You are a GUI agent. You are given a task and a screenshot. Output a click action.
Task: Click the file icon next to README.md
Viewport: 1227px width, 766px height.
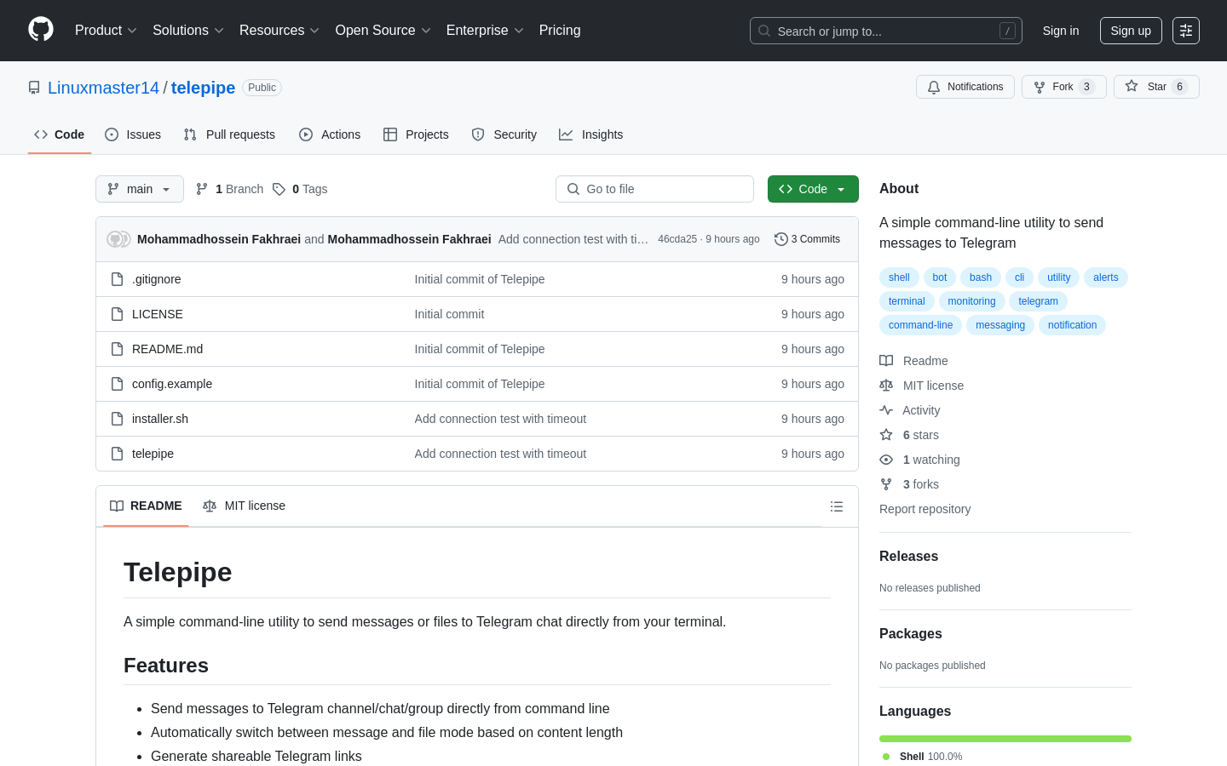(118, 349)
